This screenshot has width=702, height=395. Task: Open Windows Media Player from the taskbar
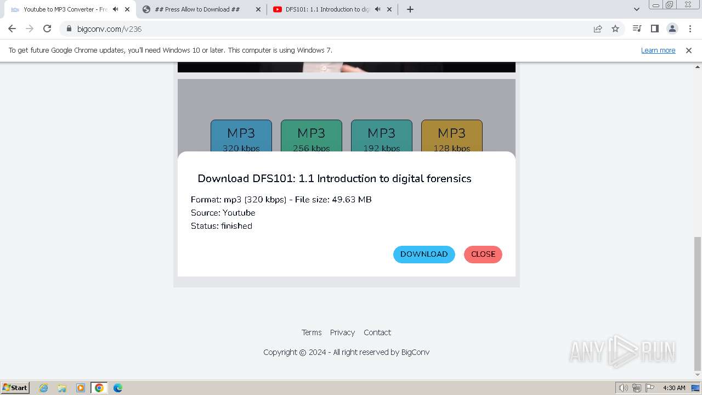(81, 388)
